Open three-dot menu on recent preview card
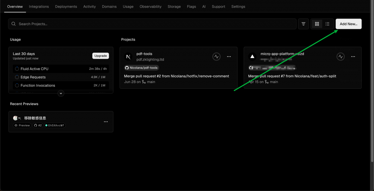The image size is (374, 191). pos(106,122)
